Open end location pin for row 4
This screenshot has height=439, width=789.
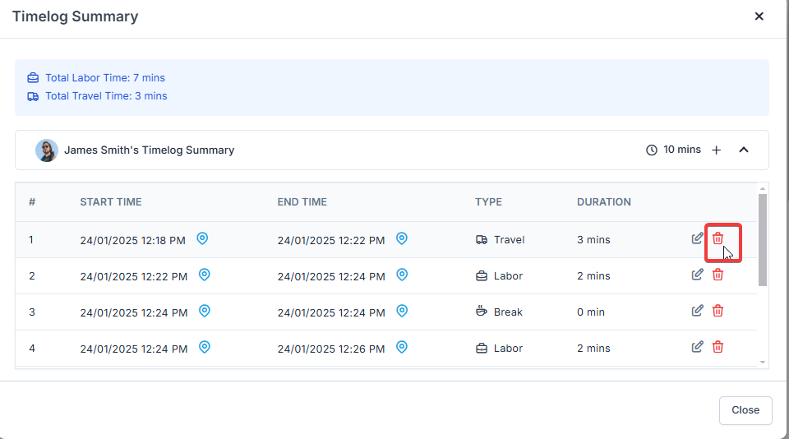click(402, 347)
